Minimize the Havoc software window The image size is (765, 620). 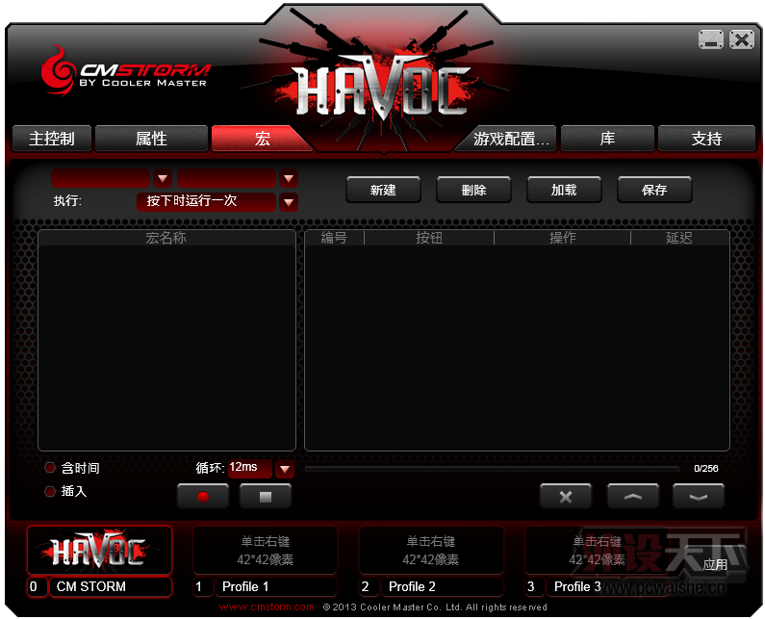coord(711,39)
